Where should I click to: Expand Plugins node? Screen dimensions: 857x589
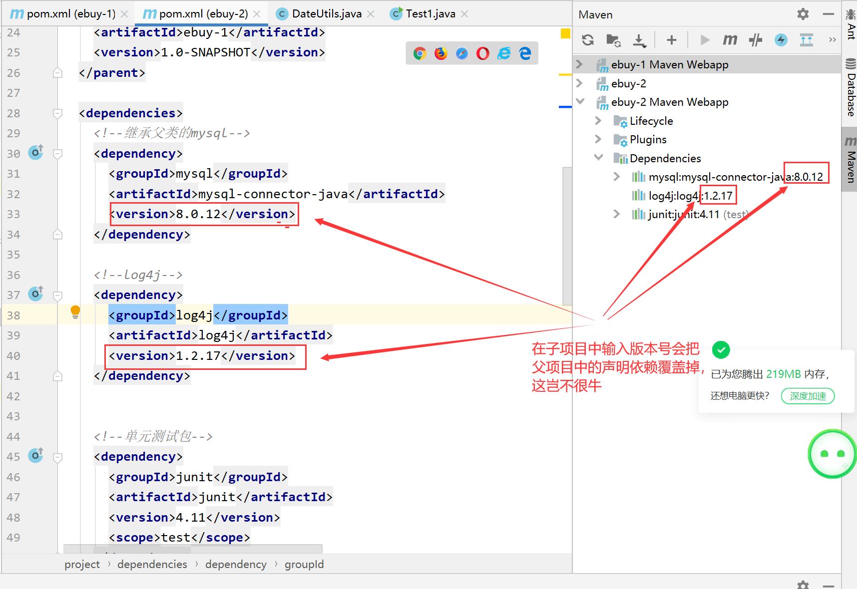tap(598, 139)
